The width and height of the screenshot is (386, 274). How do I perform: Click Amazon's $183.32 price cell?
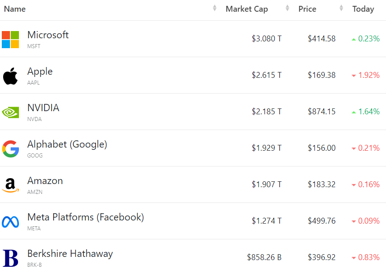(322, 184)
